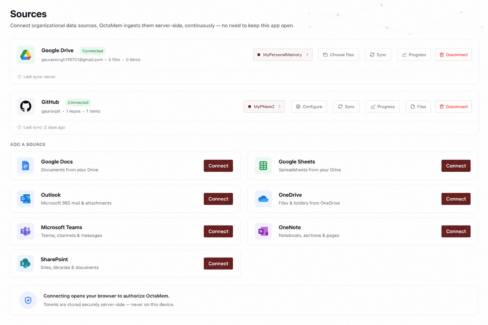
Task: Click the shield security icon
Action: [28, 300]
